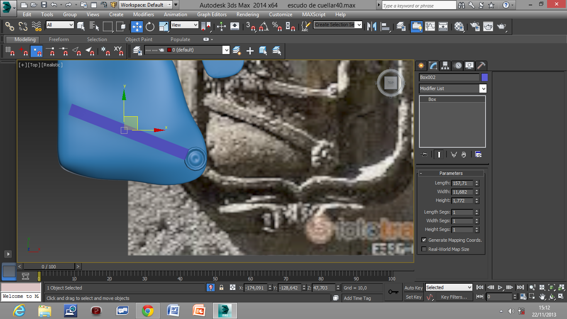Activate the Select Object tool
The image size is (567, 319).
click(x=81, y=27)
